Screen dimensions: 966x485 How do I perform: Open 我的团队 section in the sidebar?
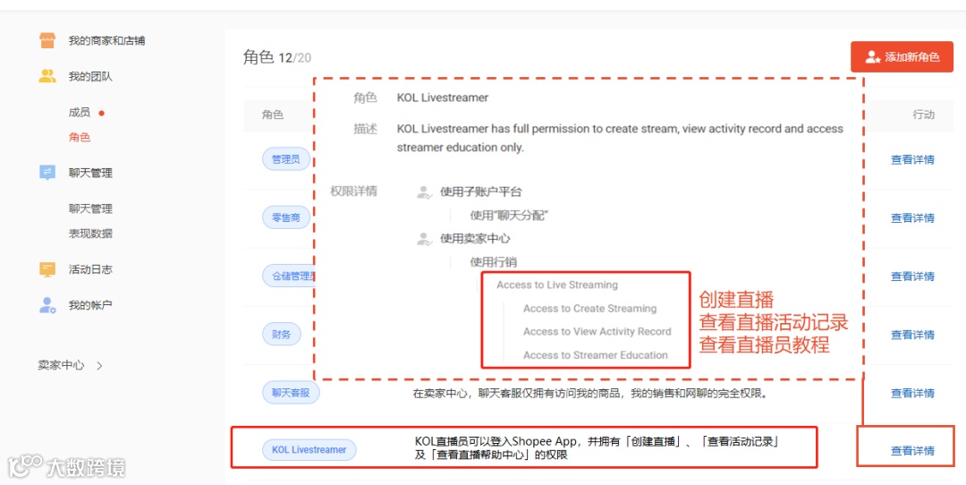90,76
